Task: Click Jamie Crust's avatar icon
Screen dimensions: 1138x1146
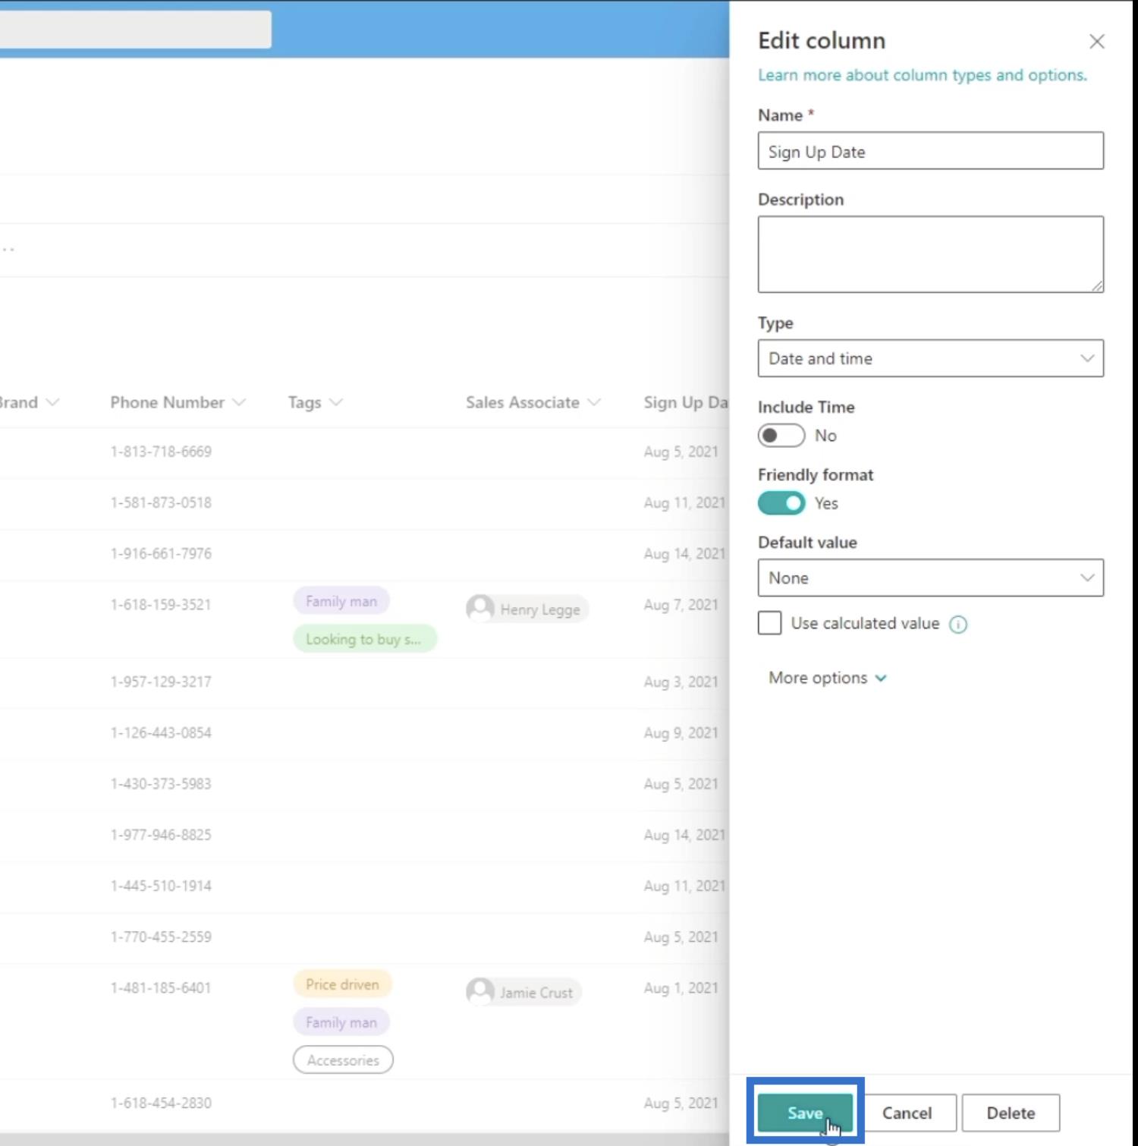Action: click(480, 992)
